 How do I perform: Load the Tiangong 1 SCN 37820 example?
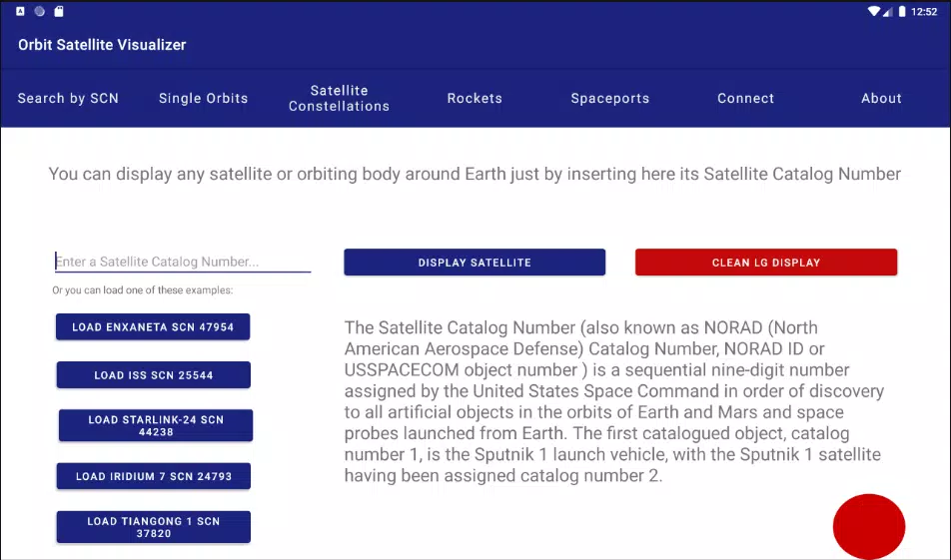click(x=154, y=527)
